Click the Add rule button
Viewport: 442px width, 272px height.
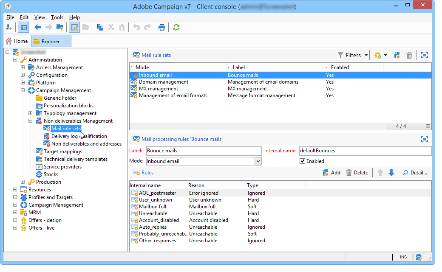331,173
